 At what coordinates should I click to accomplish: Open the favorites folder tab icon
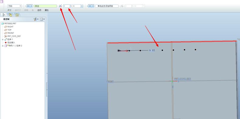coord(17,15)
